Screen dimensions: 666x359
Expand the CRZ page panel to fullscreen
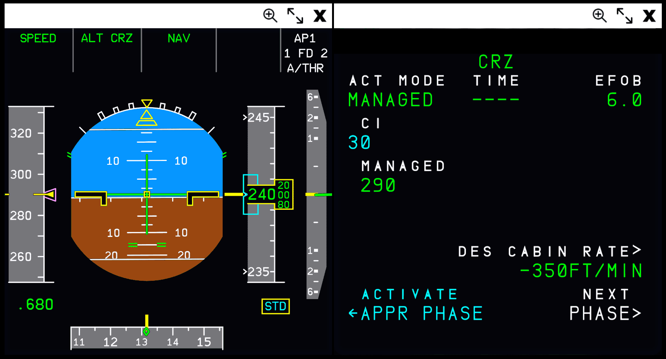(x=624, y=16)
